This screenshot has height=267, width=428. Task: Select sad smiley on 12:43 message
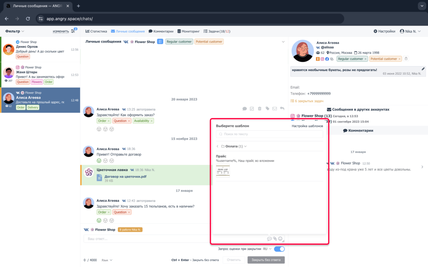coord(112,221)
